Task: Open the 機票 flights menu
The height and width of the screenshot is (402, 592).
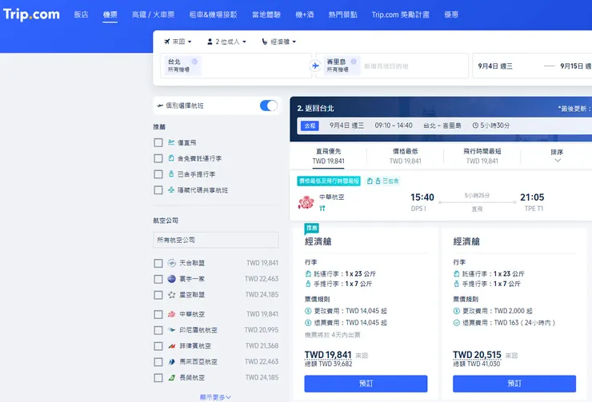Action: click(x=110, y=14)
